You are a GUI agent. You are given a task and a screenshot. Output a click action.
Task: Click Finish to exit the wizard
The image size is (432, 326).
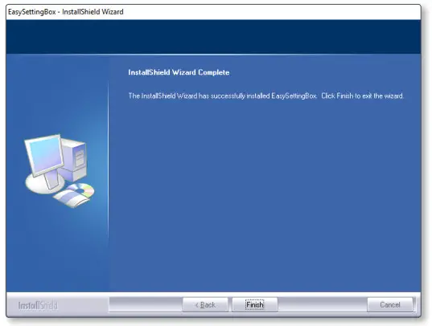coord(255,304)
